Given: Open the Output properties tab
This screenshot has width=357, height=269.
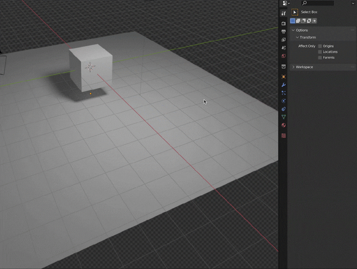Looking at the screenshot, I should point(283,31).
